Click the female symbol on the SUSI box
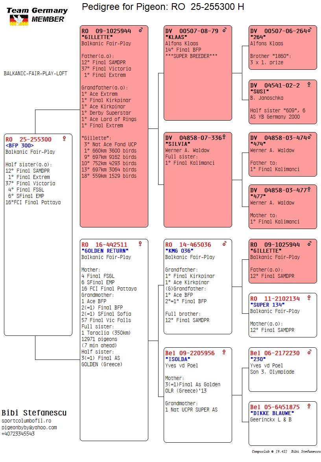 [309, 85]
